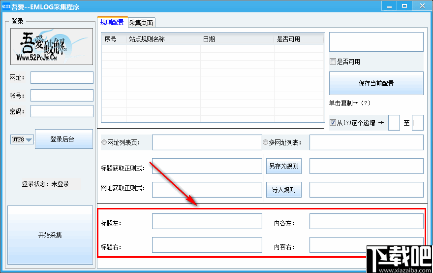Click the 另存为规则 button

pos(283,166)
